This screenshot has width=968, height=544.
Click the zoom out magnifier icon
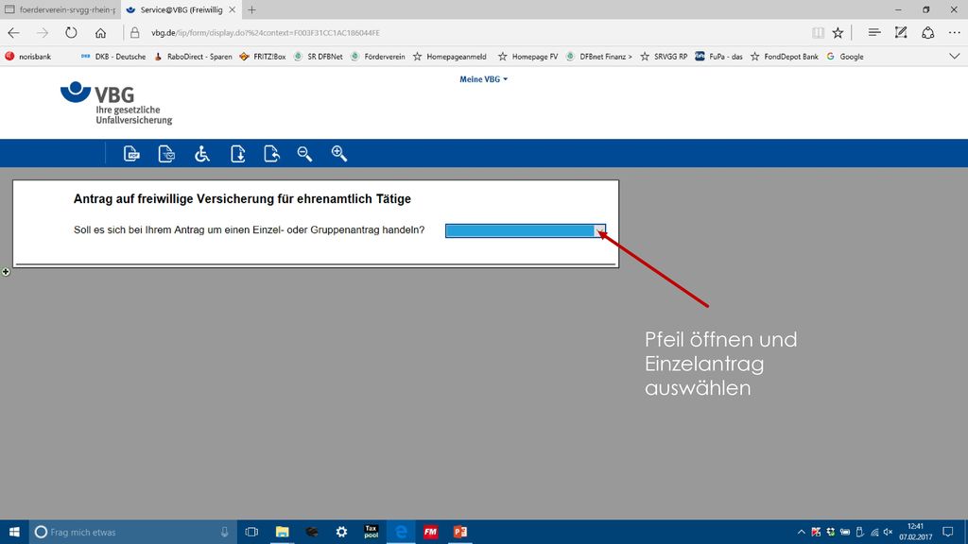pos(304,154)
